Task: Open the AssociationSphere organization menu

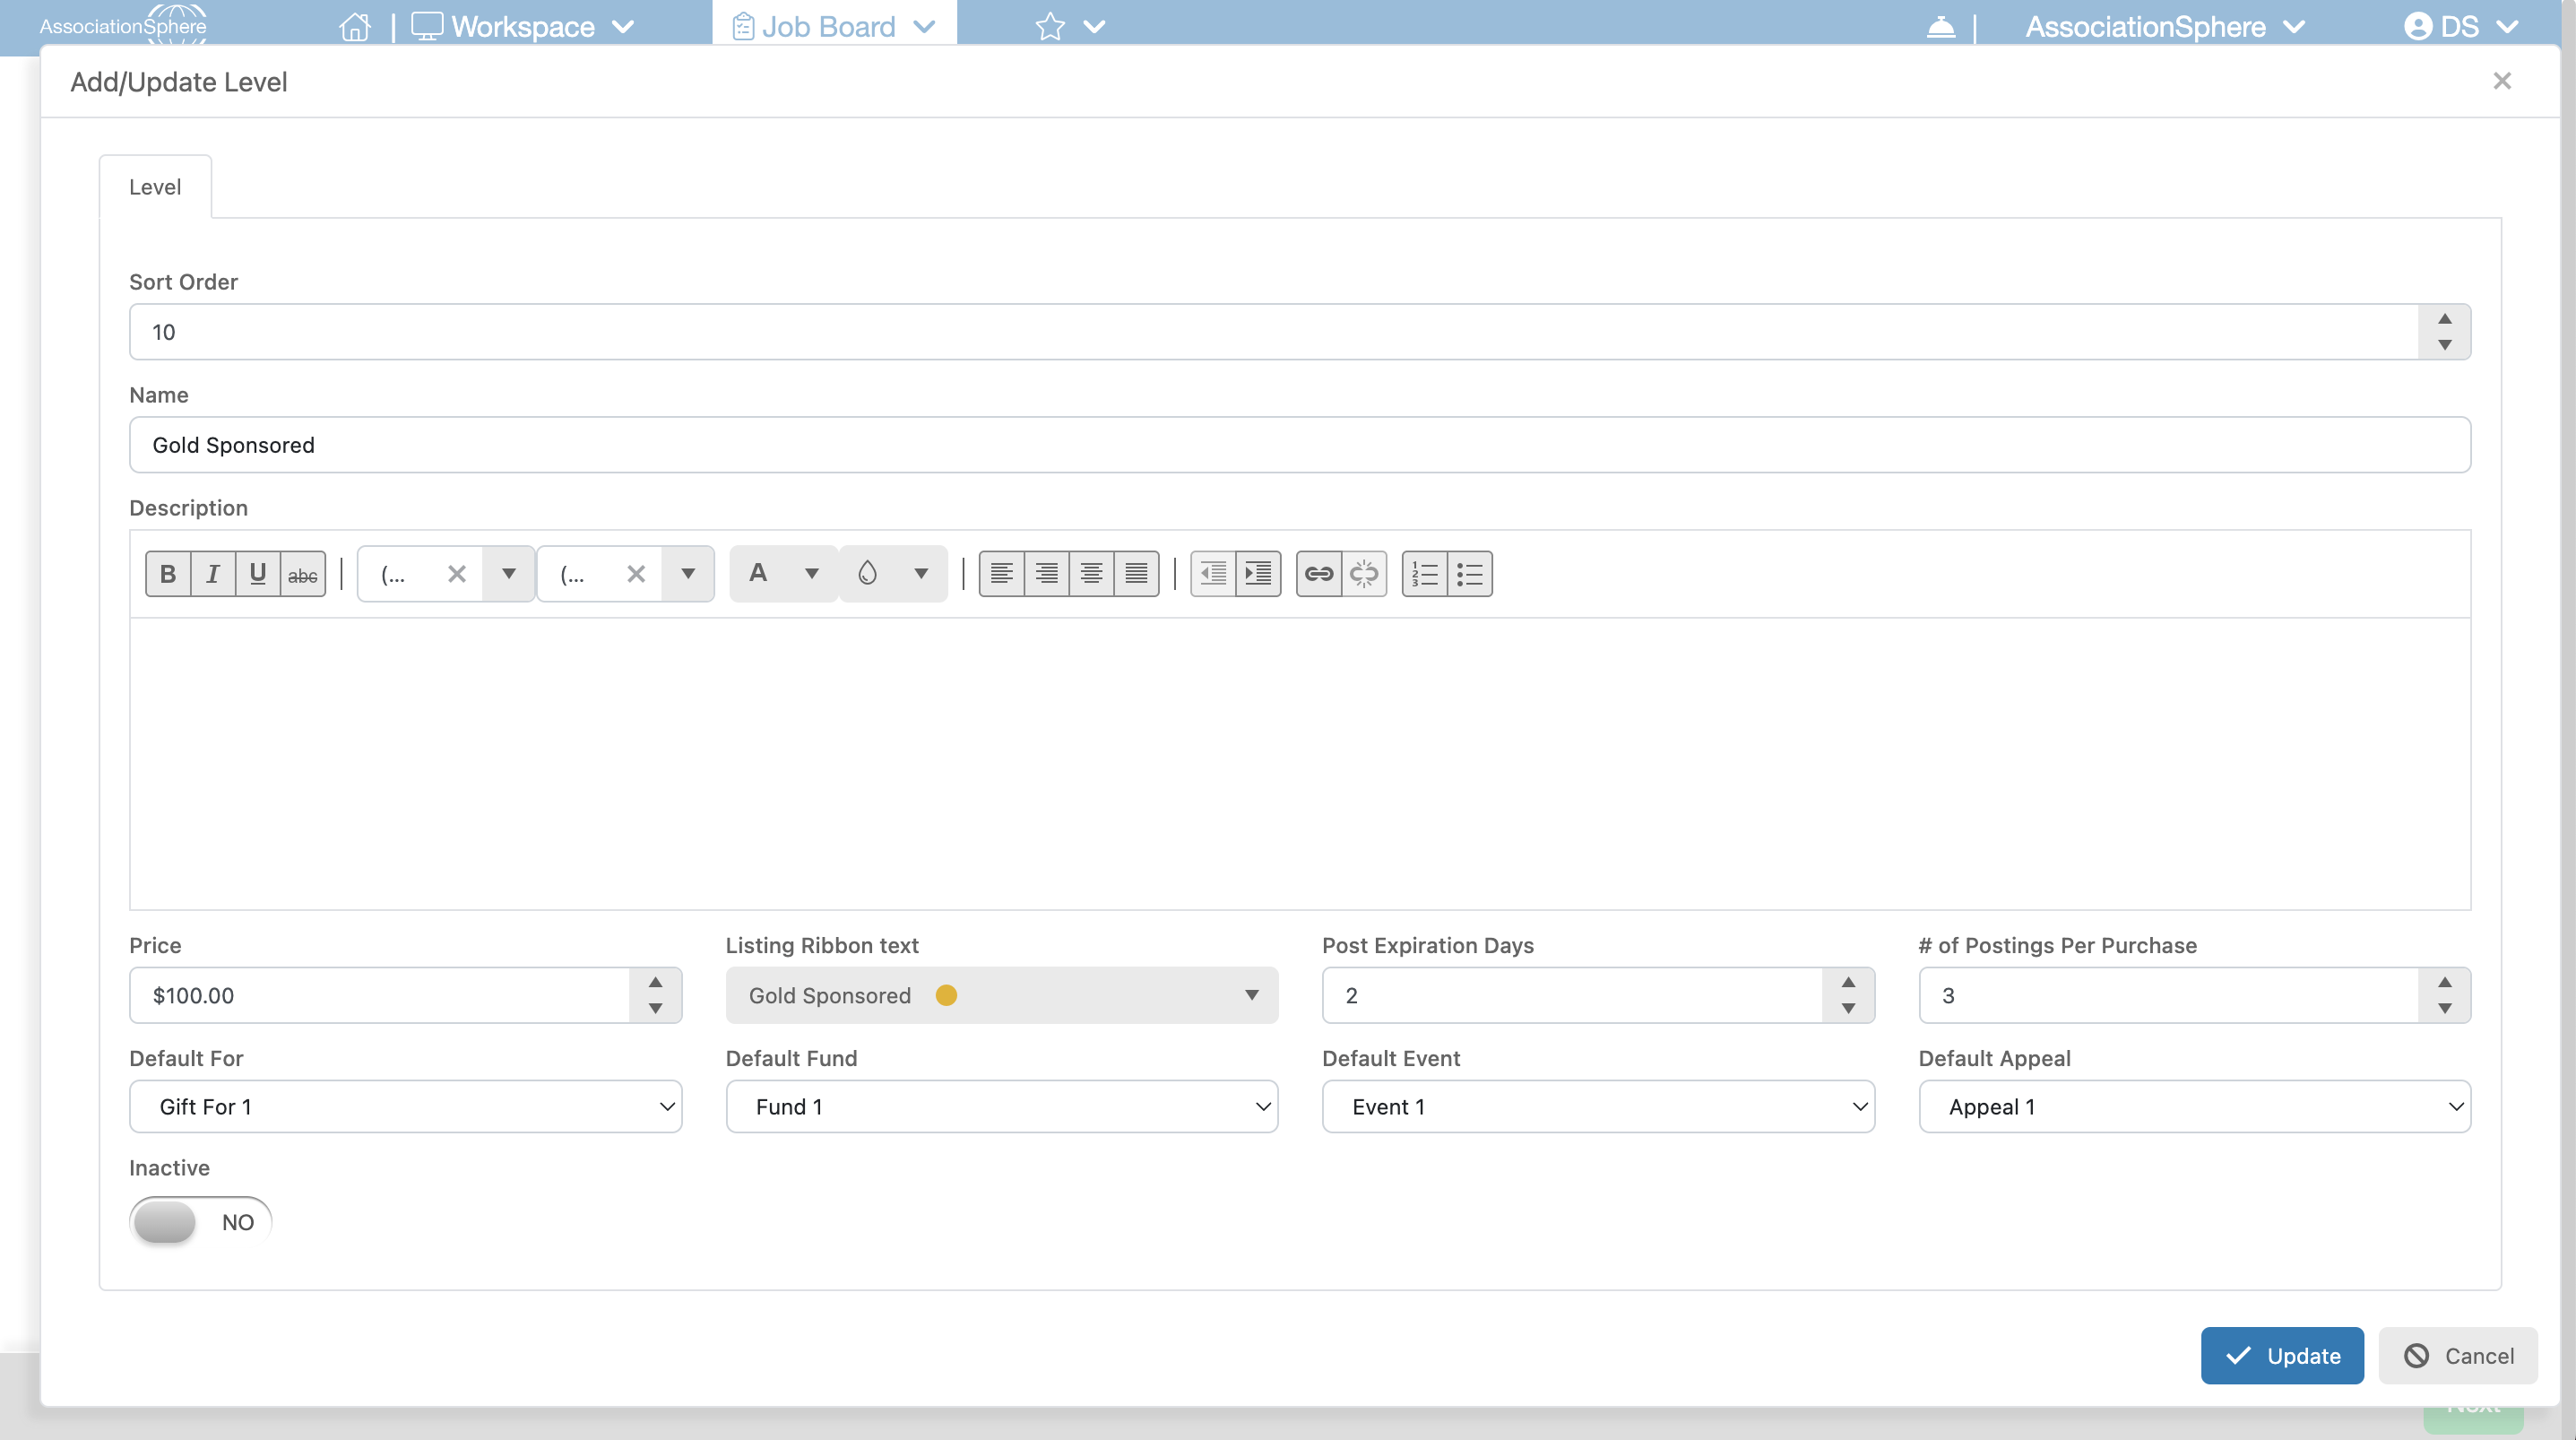Action: click(2164, 26)
